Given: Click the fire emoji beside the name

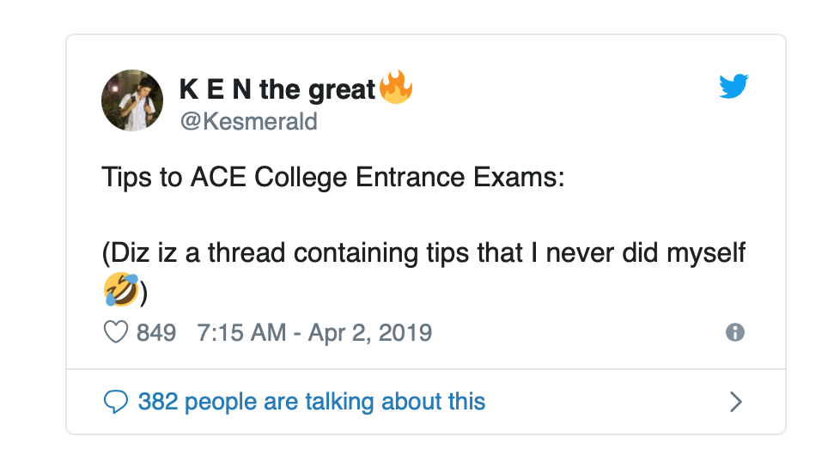Looking at the screenshot, I should (396, 87).
